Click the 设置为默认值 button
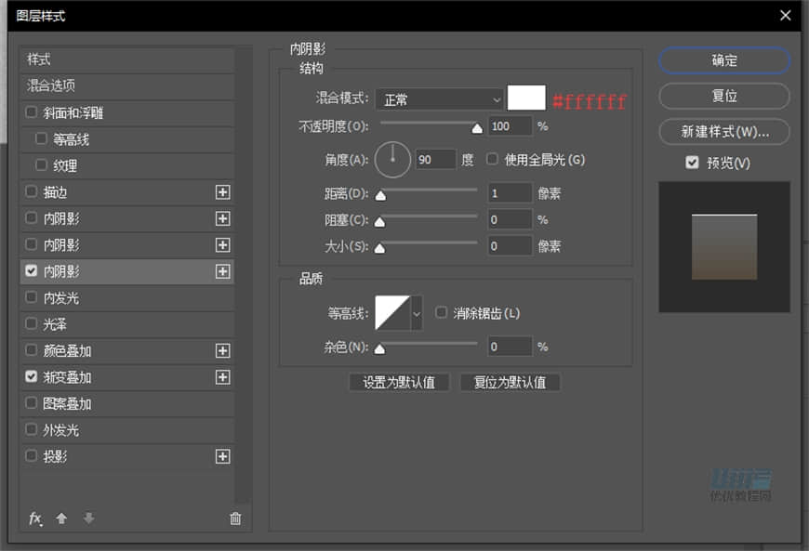 pos(399,382)
